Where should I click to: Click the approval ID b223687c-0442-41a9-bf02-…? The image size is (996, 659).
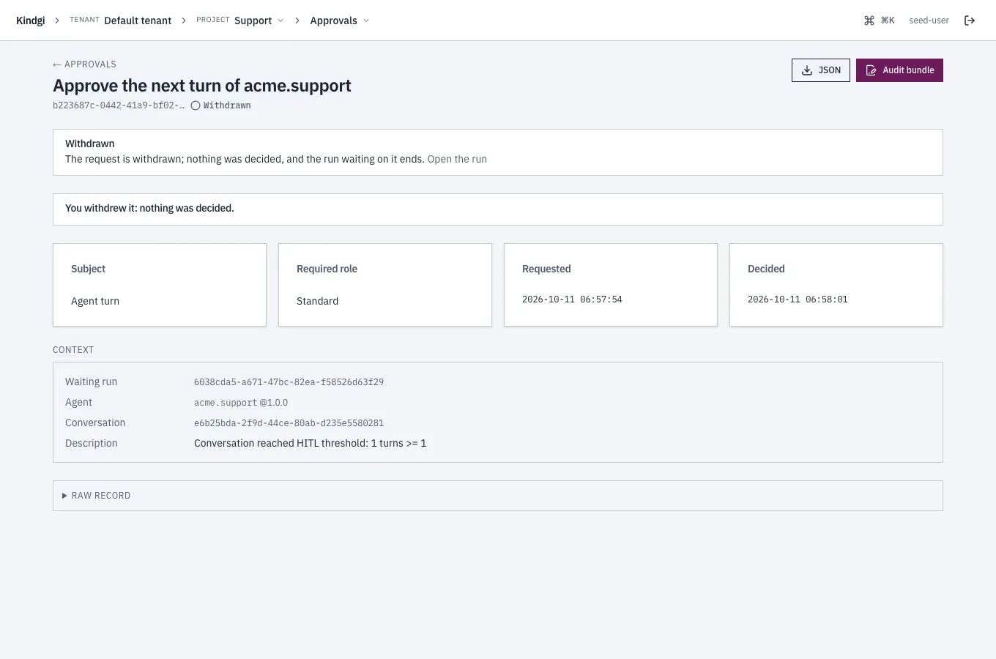[x=119, y=105]
